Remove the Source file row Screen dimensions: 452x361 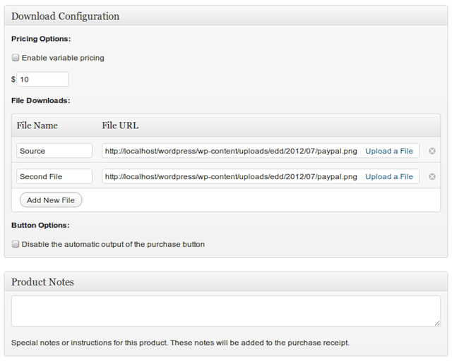point(432,151)
